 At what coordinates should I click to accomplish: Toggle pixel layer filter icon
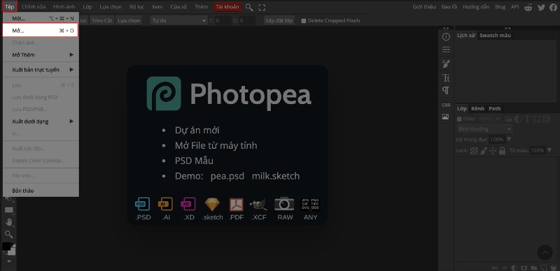coord(509,119)
